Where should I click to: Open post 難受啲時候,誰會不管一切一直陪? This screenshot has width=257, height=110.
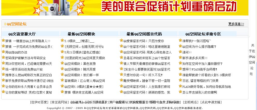point(147,81)
